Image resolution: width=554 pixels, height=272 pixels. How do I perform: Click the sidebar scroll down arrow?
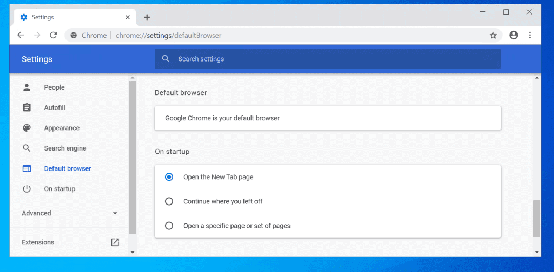click(x=133, y=252)
